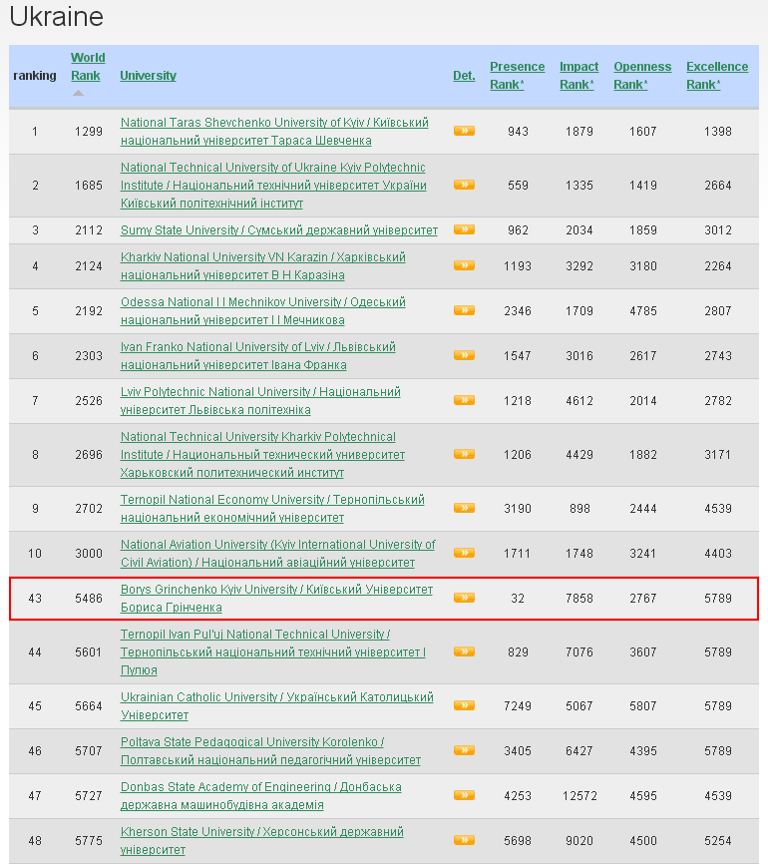Open Ivan Franko National University of Lviv link
Image resolution: width=768 pixels, height=864 pixels.
tap(258, 356)
